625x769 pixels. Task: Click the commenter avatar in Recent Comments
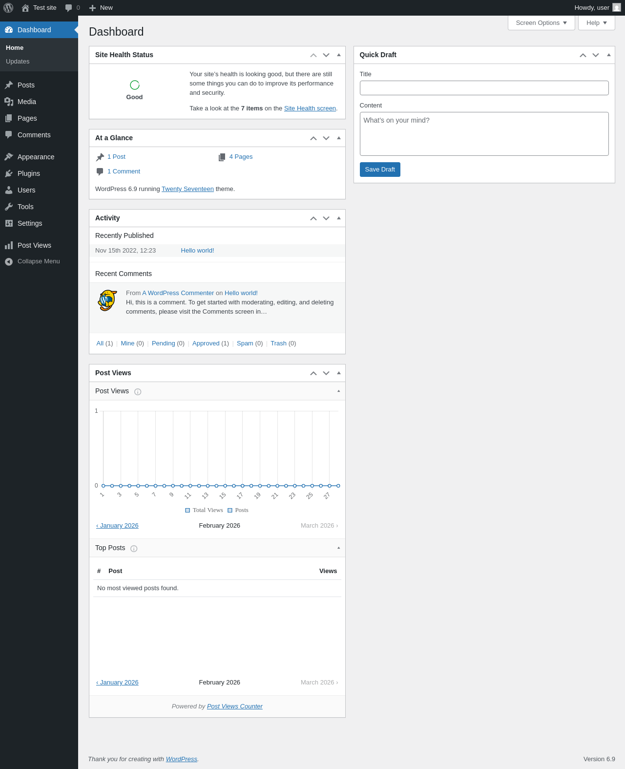(107, 300)
